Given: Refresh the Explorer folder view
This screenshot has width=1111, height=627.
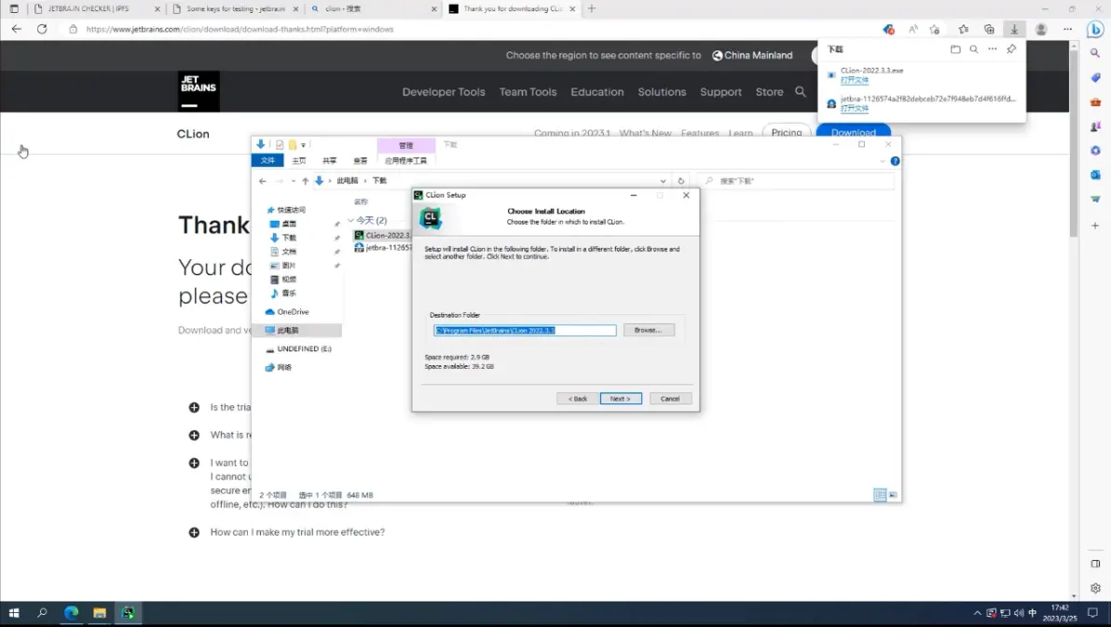Looking at the screenshot, I should pyautogui.click(x=681, y=181).
